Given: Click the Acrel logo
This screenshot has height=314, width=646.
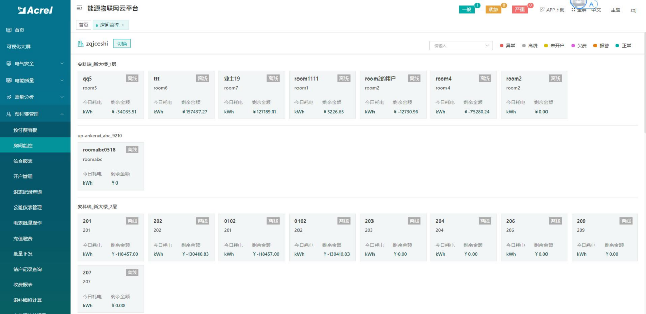Looking at the screenshot, I should tap(35, 10).
